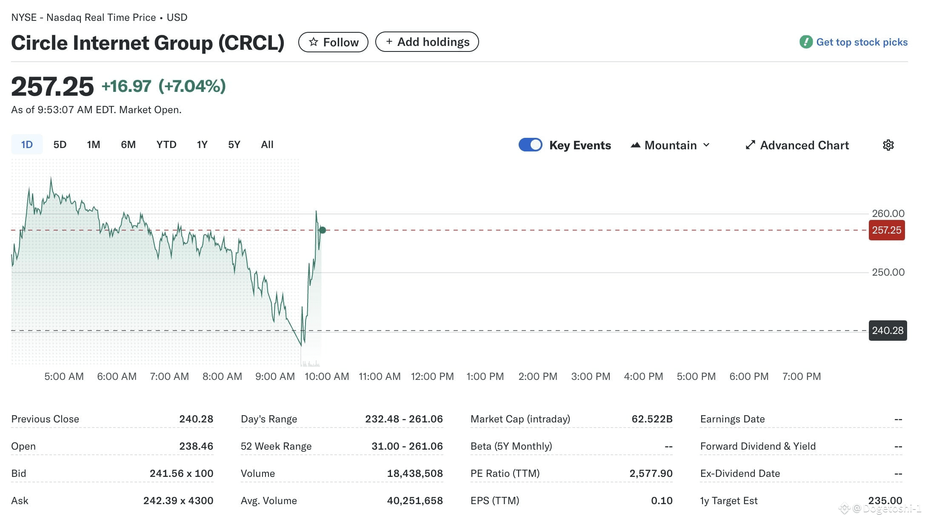This screenshot has width=925, height=519.
Task: Select the 5Y chart range
Action: click(234, 145)
